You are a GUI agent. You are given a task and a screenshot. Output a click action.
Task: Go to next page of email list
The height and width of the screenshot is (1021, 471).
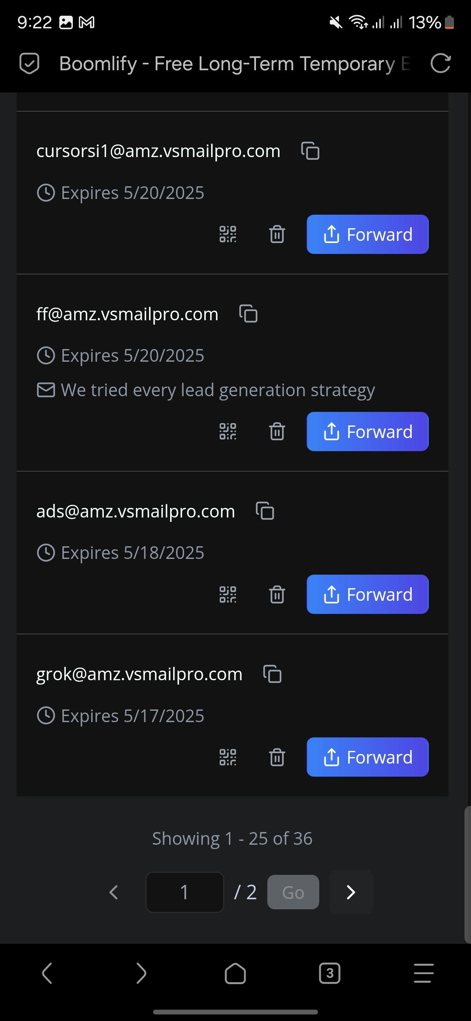tap(351, 892)
